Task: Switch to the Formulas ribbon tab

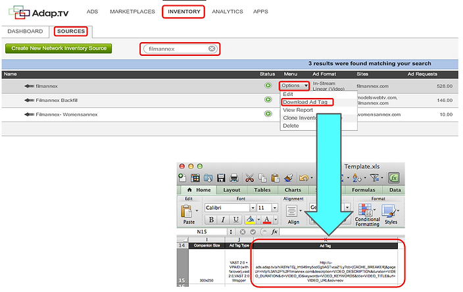Action: click(x=363, y=190)
